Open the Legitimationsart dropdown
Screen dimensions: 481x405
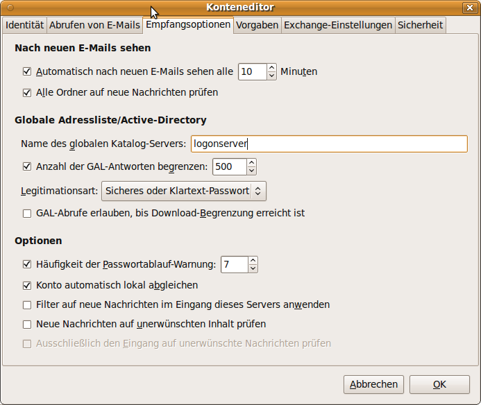184,191
